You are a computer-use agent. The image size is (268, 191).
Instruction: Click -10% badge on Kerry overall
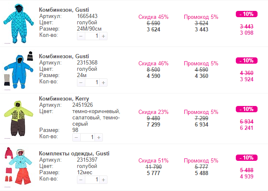pyautogui.click(x=246, y=109)
